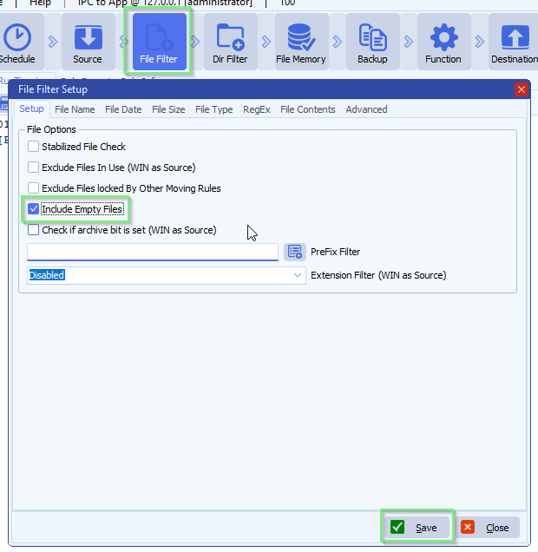Click into the PreFix Filter text field
Screen dimensions: 538x552
[x=153, y=252]
